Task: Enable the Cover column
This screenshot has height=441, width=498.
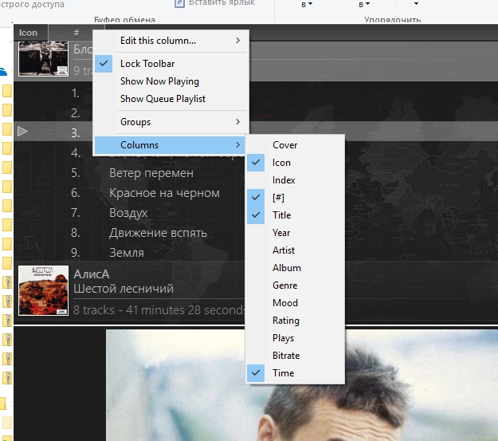Action: click(x=284, y=145)
